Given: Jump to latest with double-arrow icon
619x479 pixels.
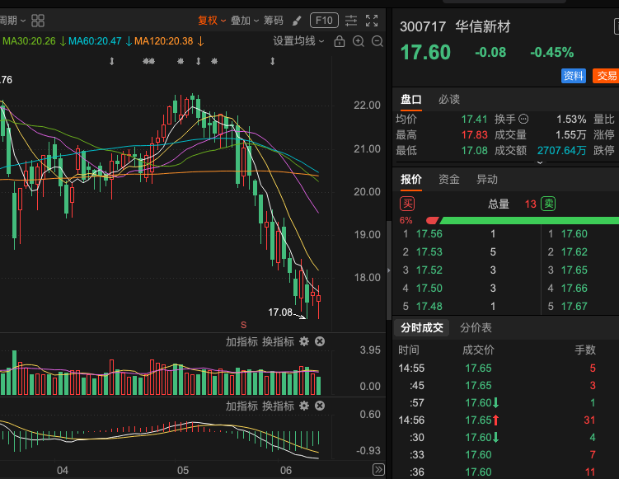Looking at the screenshot, I should [378, 470].
